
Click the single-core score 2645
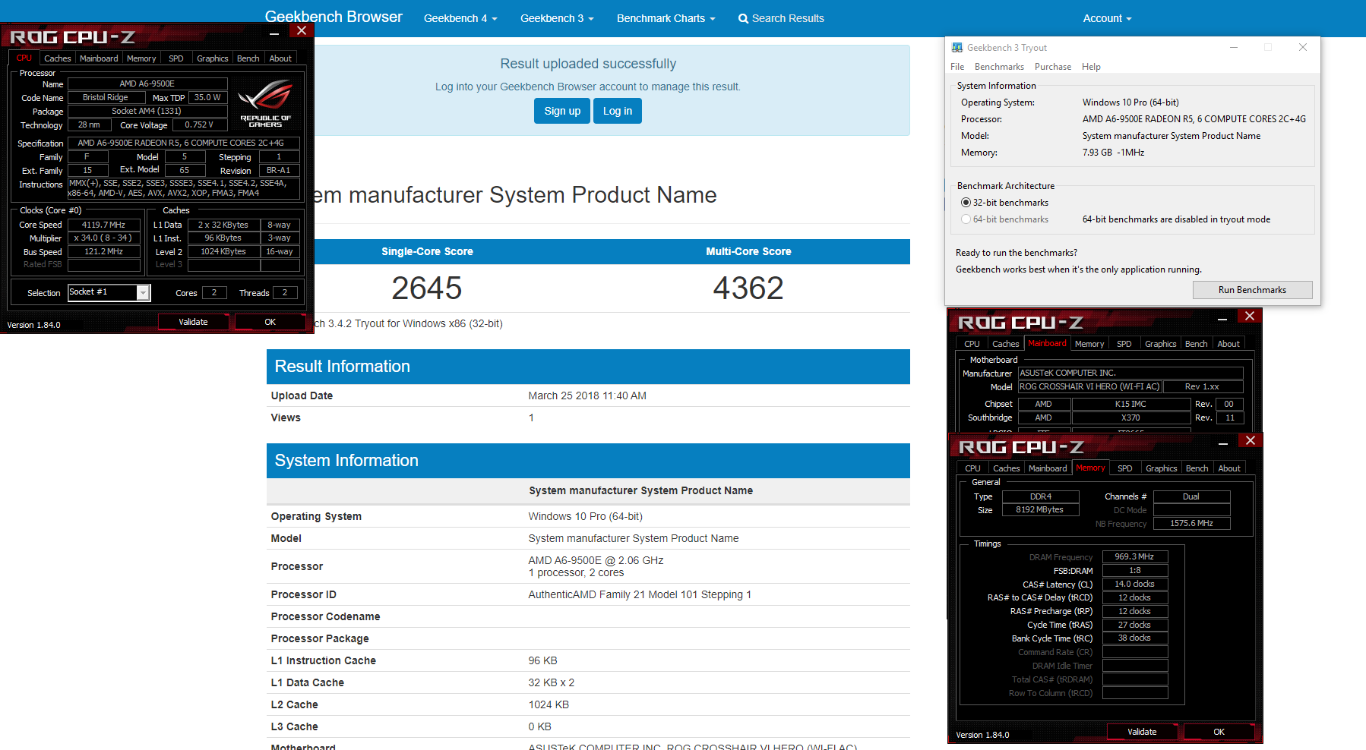click(427, 288)
